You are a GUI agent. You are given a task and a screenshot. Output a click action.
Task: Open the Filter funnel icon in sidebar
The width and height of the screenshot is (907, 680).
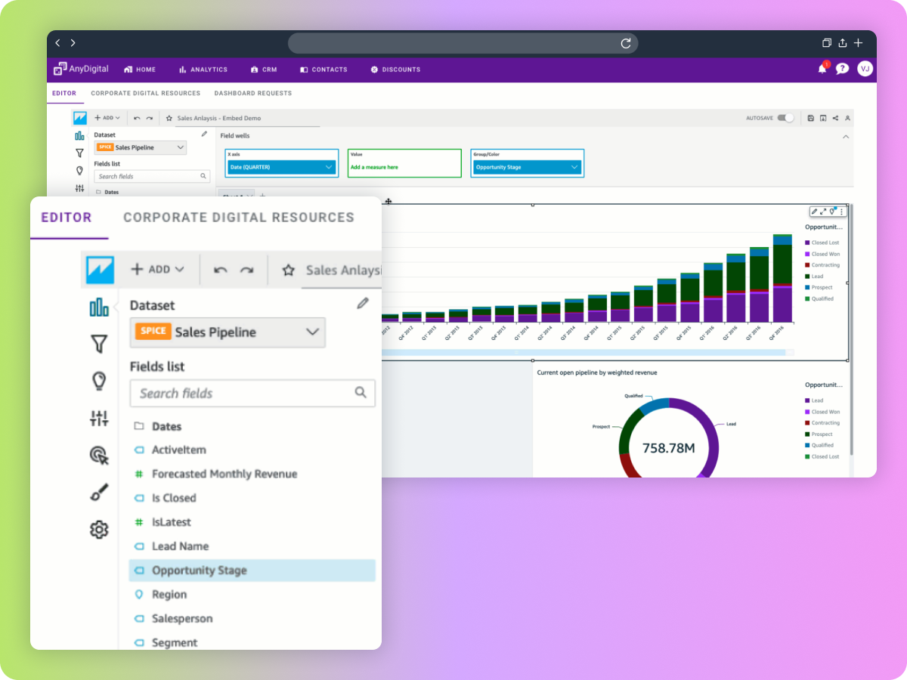(99, 345)
